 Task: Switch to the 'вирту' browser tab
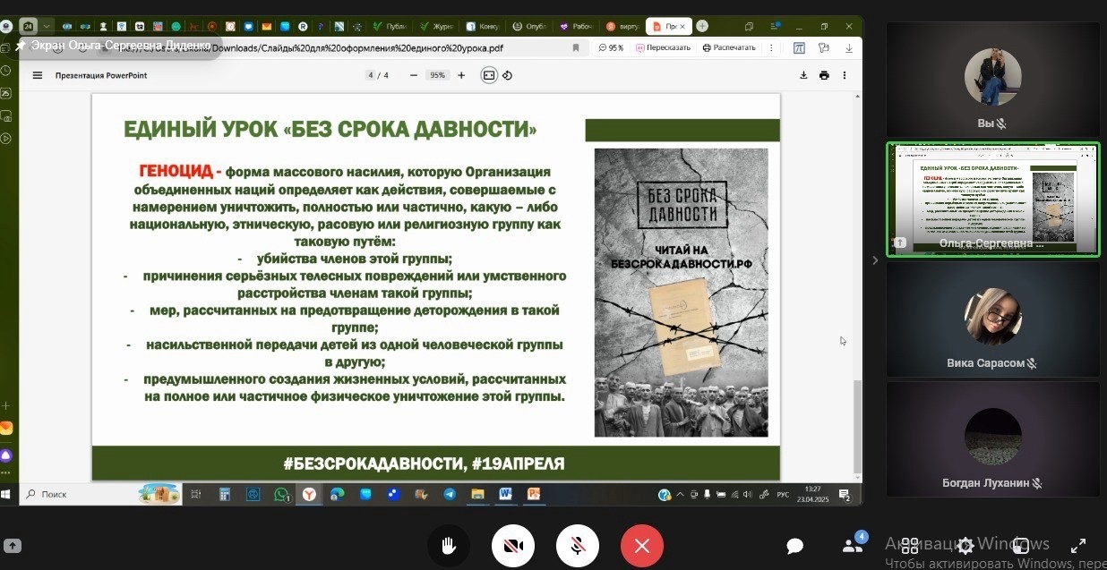click(622, 26)
